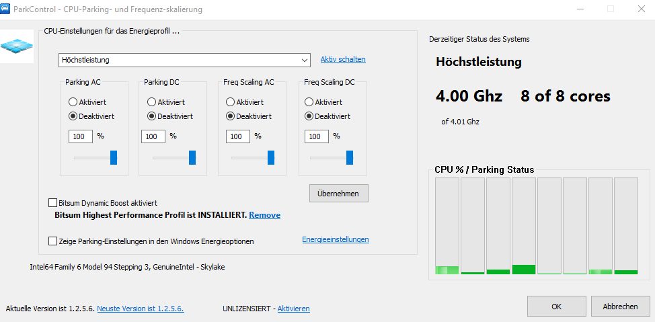Select Deaktiviert under Freq Scaling DC
The image size is (655, 322).
(x=309, y=116)
